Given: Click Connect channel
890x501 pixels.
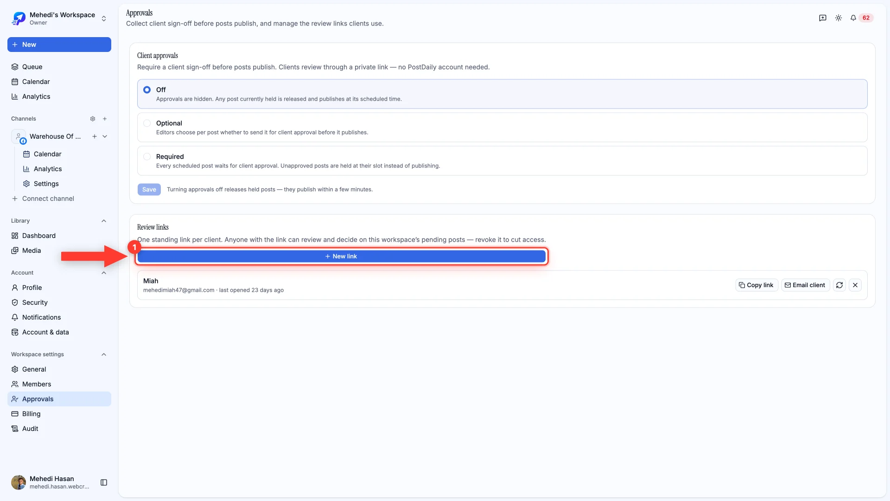Looking at the screenshot, I should (59, 199).
